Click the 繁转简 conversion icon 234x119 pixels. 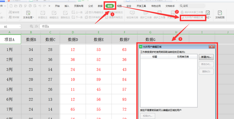click(x=14, y=12)
